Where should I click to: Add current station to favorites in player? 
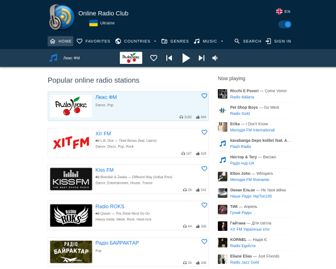pyautogui.click(x=153, y=58)
